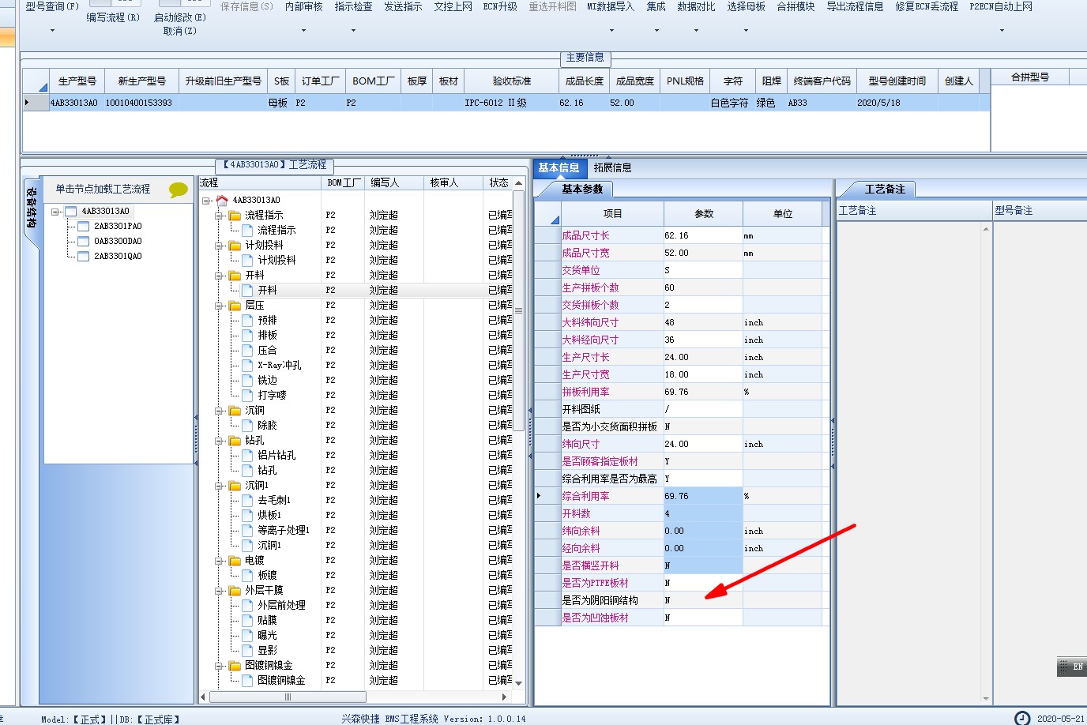1087x725 pixels.
Task: Click the document icon of 打字唛
Action: point(247,395)
